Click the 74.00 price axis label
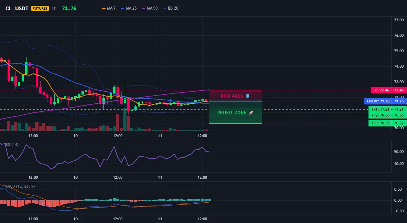The height and width of the screenshot is (223, 407). [x=399, y=66]
